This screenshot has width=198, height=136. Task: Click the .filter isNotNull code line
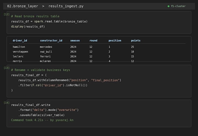tap(53, 85)
